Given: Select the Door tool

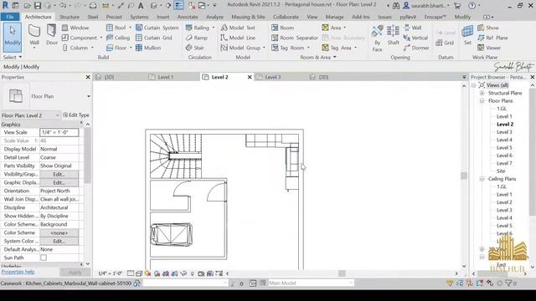Looking at the screenshot, I should pos(52,35).
